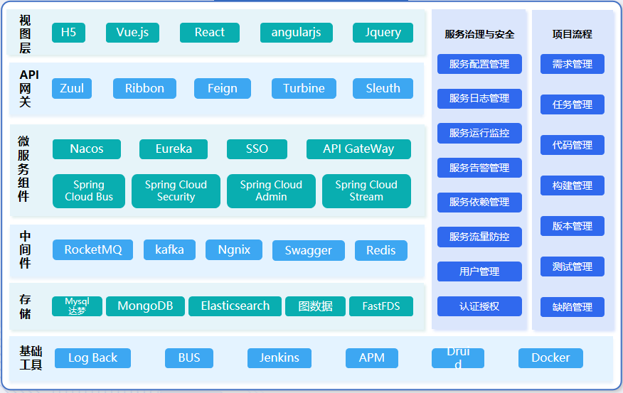This screenshot has height=393, width=623.
Task: Click the 存储 row label
Action: point(25,306)
